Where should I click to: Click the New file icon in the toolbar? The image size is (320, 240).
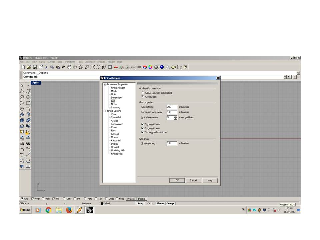point(23,67)
